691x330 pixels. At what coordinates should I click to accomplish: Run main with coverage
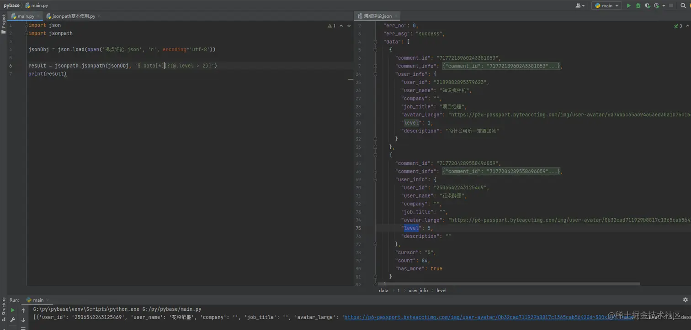648,5
